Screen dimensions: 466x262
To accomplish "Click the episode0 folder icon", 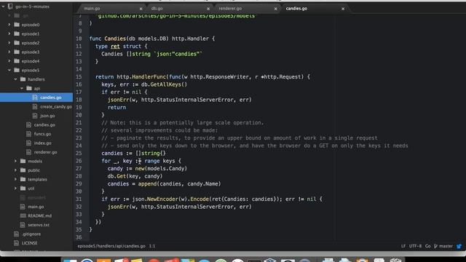I will [17, 25].
